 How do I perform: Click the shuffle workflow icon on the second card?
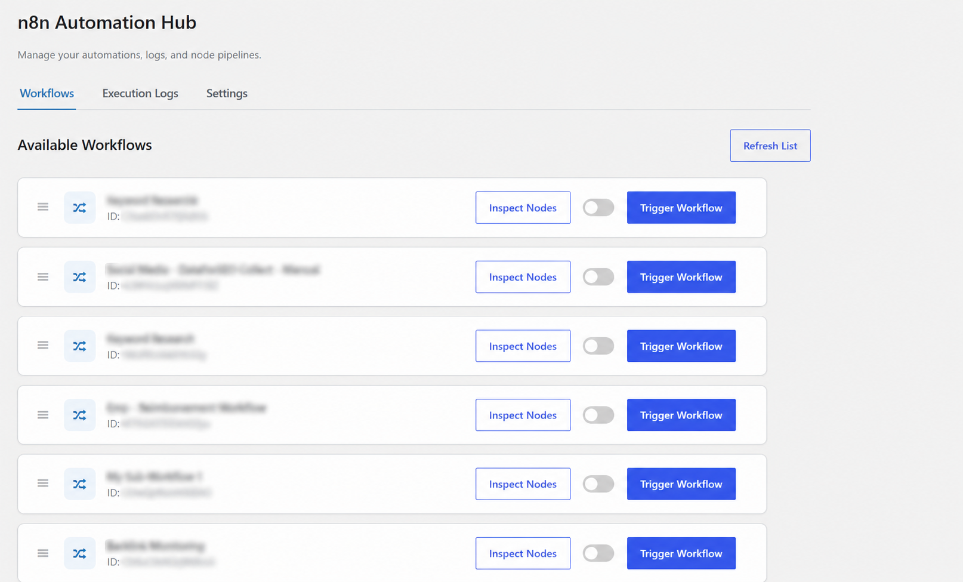coord(79,277)
